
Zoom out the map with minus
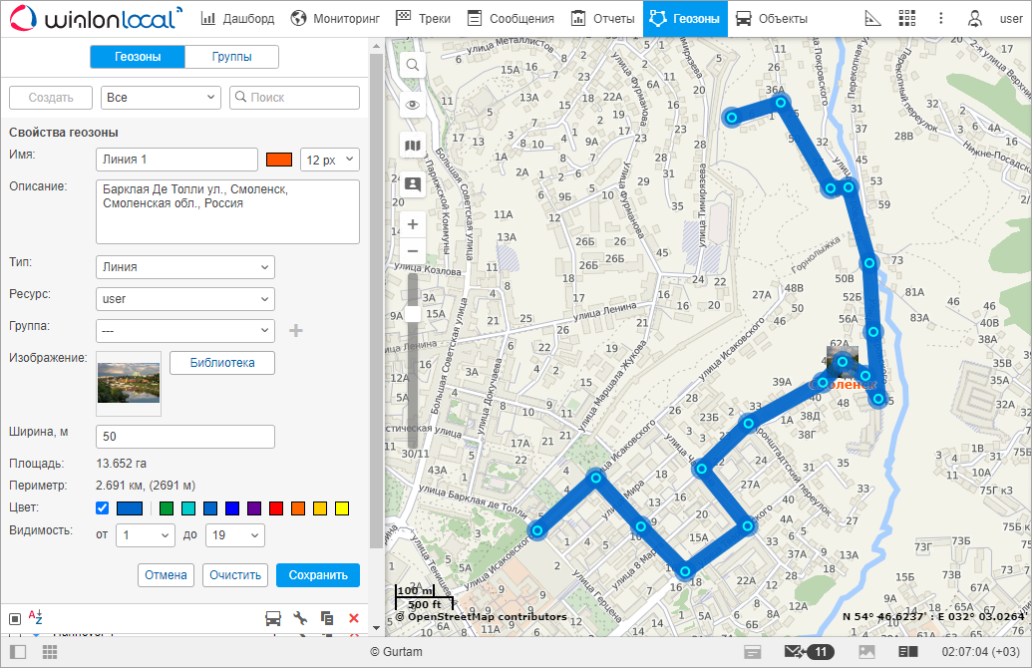413,250
